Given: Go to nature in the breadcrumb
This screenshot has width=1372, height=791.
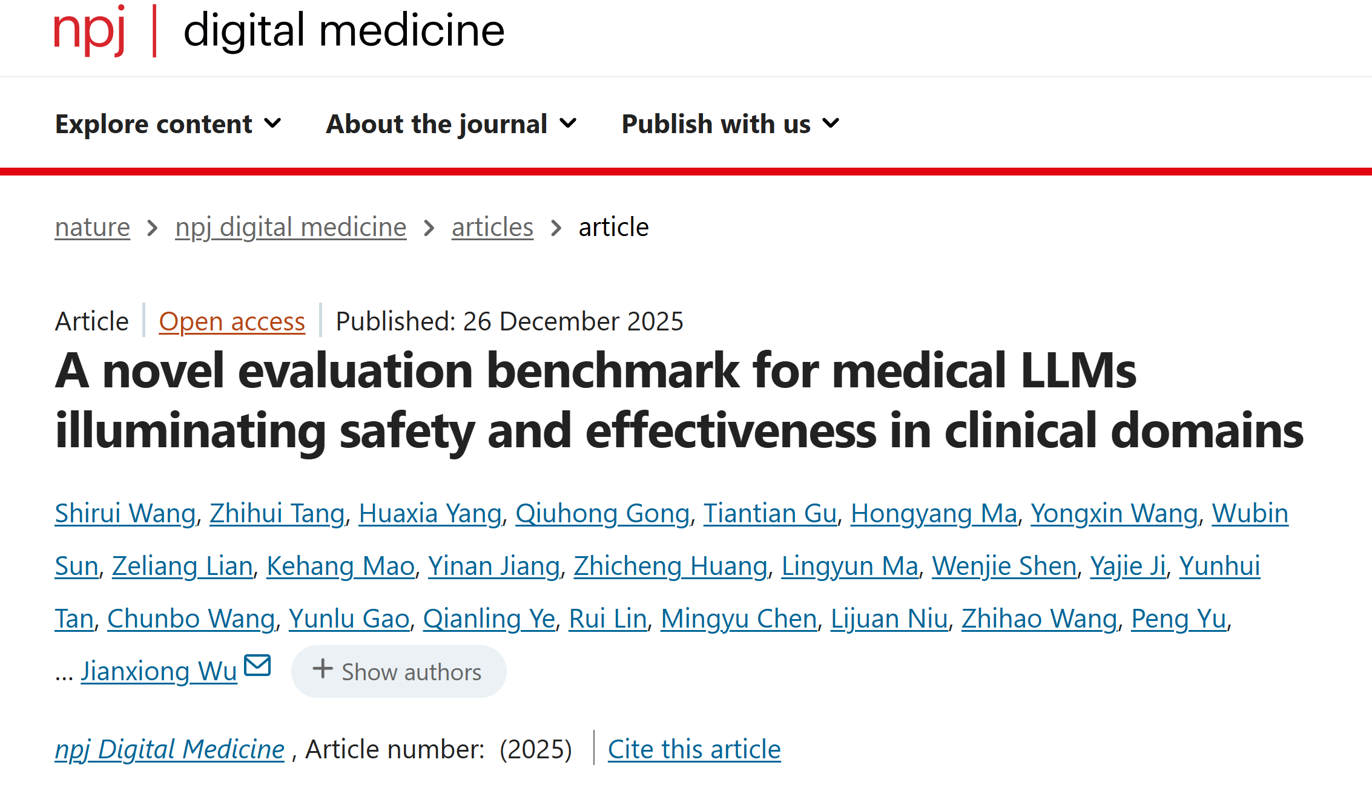Looking at the screenshot, I should (x=92, y=228).
